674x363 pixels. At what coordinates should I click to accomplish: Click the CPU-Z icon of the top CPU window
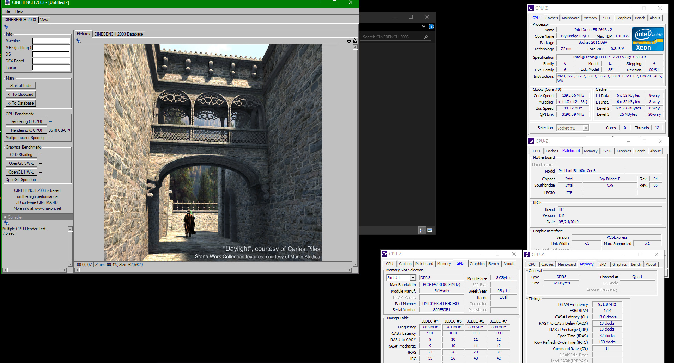(x=531, y=8)
